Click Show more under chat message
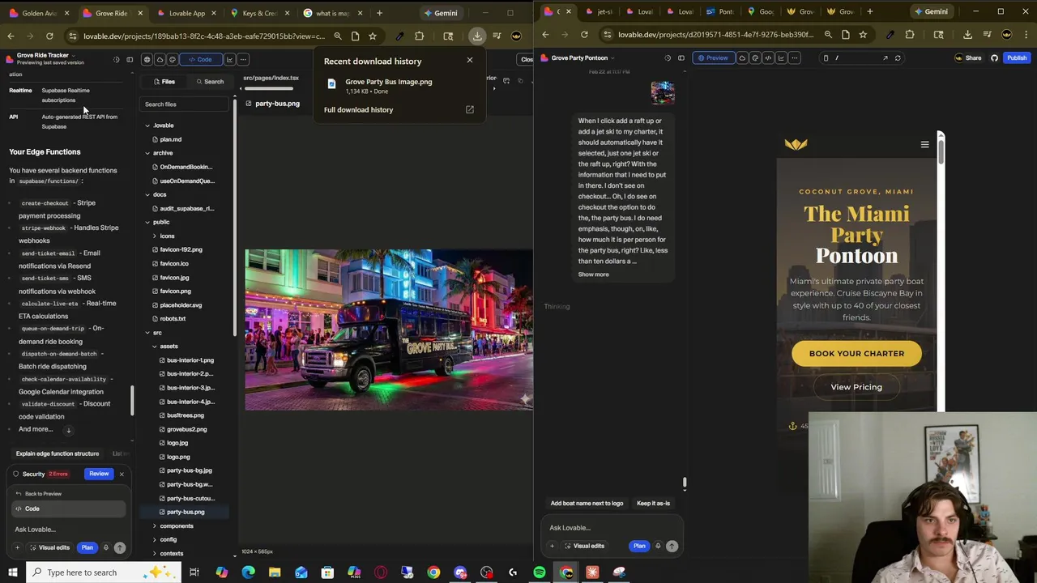The image size is (1037, 583). coord(593,274)
